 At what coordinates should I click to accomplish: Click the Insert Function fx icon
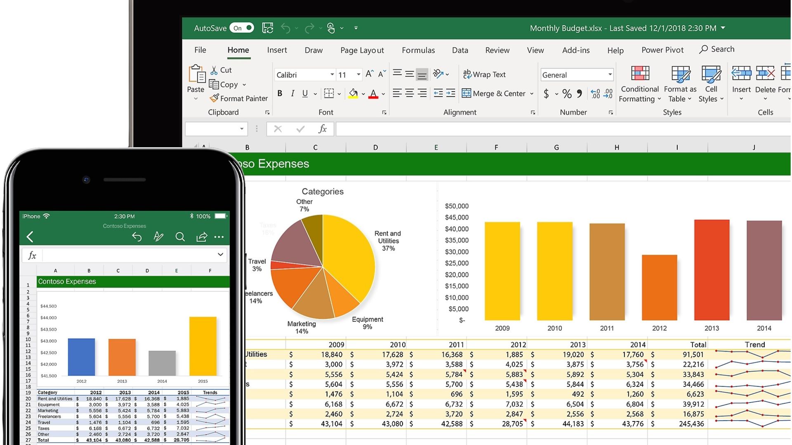point(323,129)
